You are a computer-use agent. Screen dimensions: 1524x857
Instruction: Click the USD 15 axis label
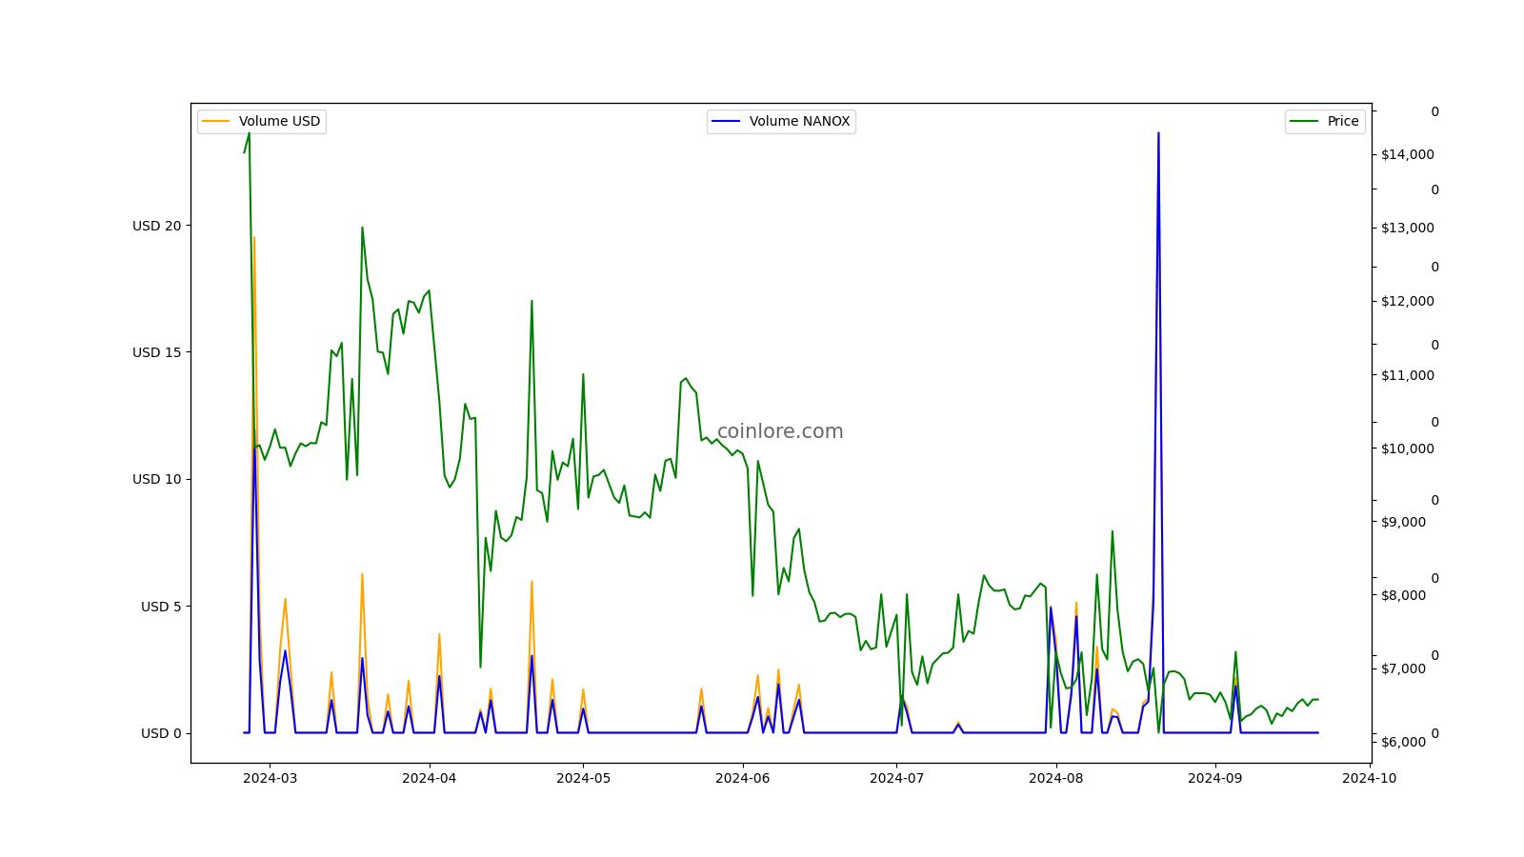point(156,352)
